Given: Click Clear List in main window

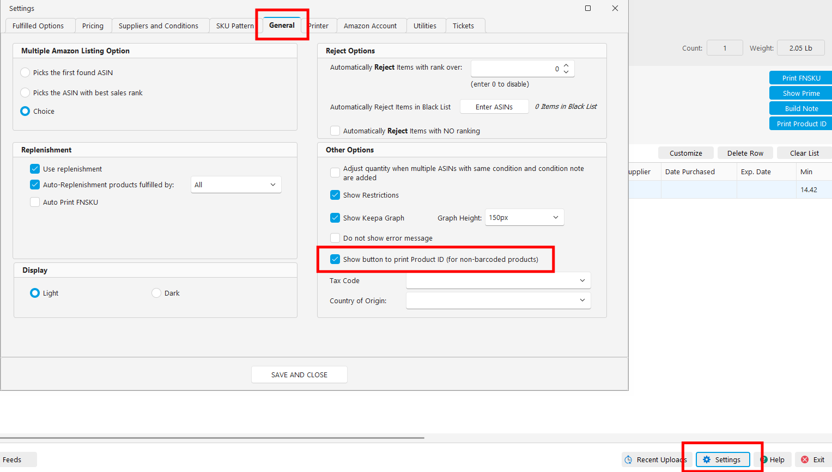Looking at the screenshot, I should click(805, 153).
